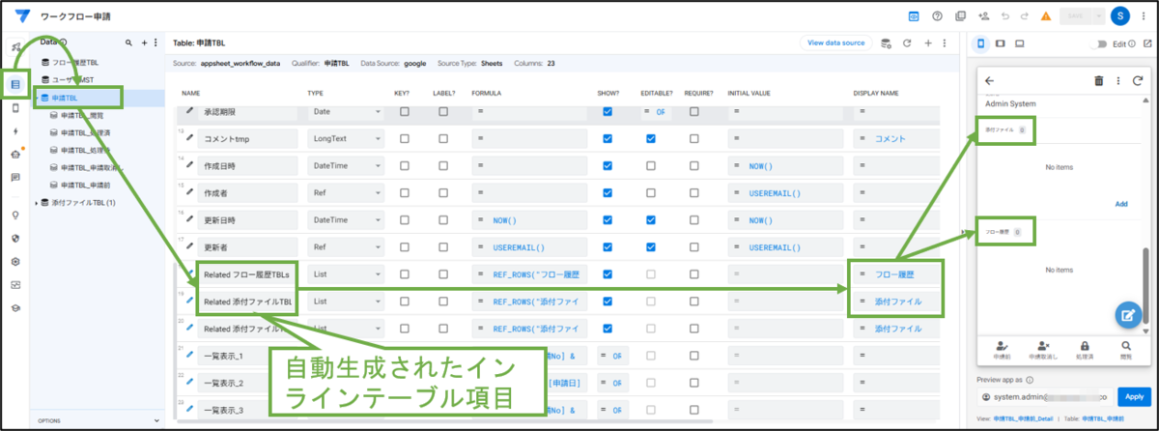Screen dimensions: 1159x431
Task: Open the Security shield section
Action: [x=14, y=238]
